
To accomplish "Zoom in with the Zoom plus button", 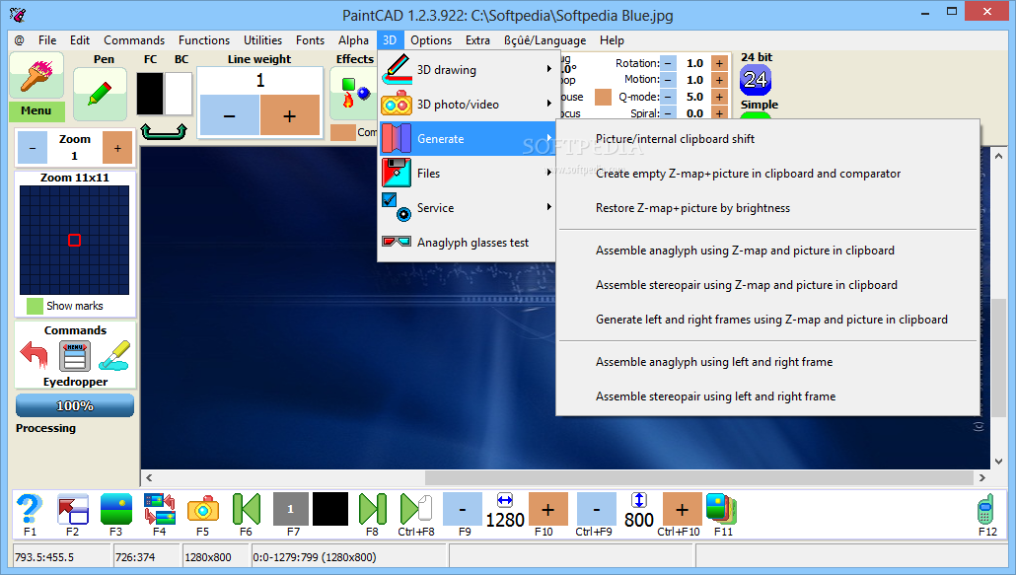I will pyautogui.click(x=117, y=148).
